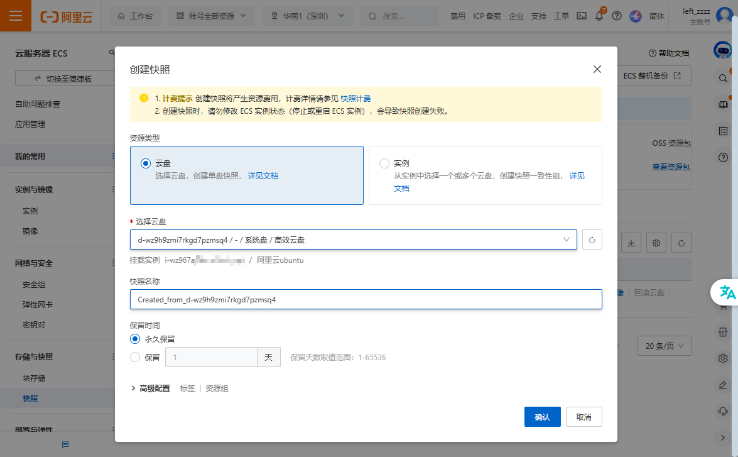Open the translation 文A sidebar icon
Image resolution: width=738 pixels, height=457 pixels.
coord(727,292)
